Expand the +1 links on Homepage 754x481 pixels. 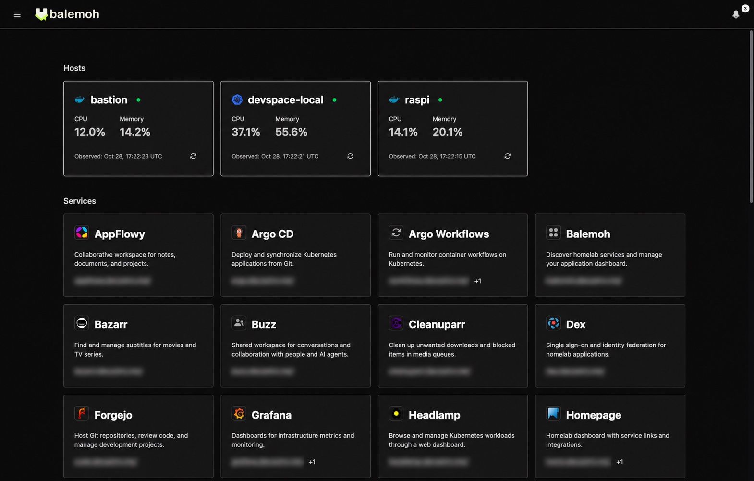click(x=620, y=462)
